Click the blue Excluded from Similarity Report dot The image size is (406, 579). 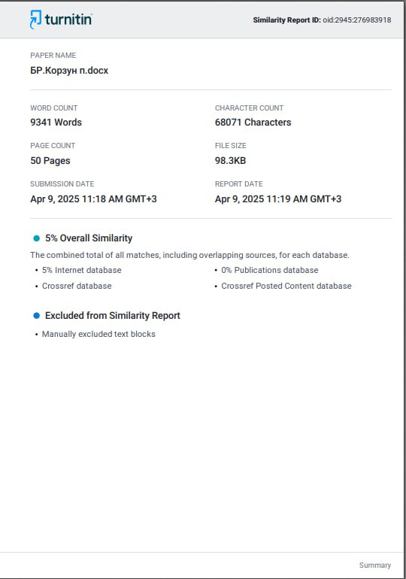37,316
